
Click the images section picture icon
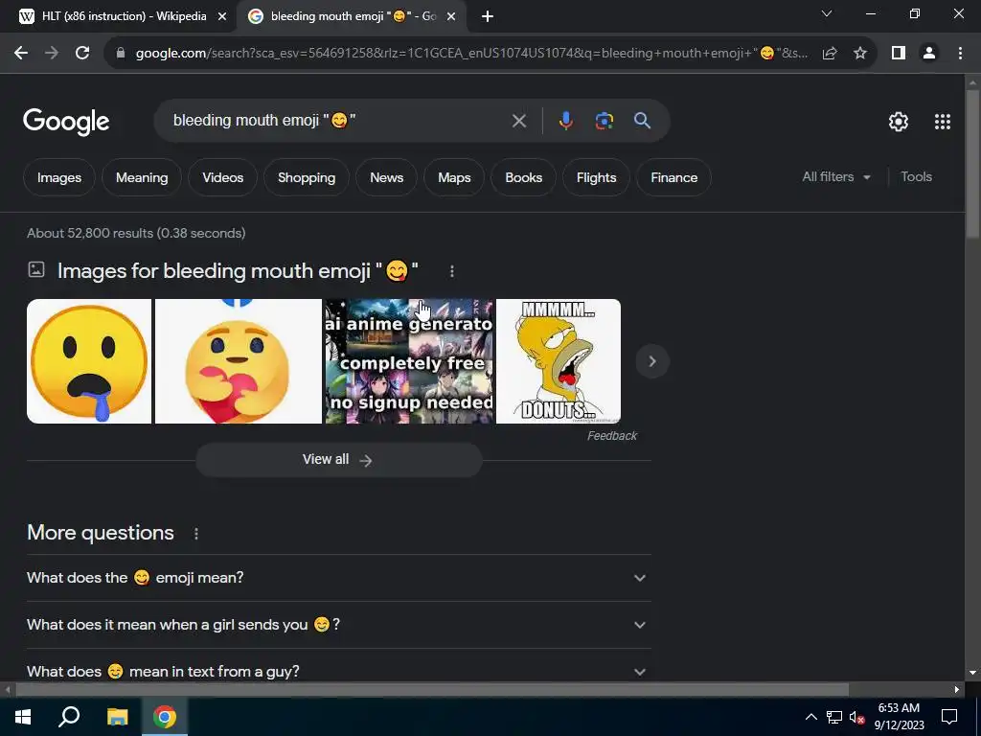tap(36, 269)
